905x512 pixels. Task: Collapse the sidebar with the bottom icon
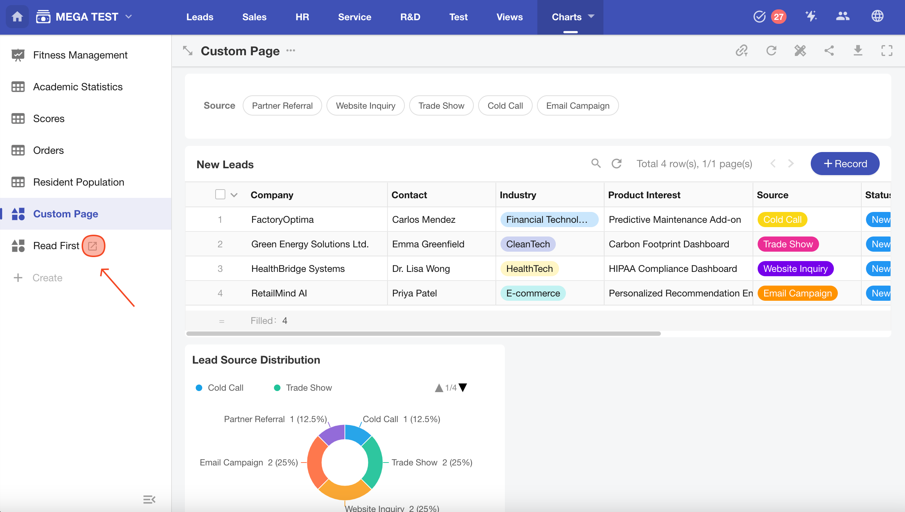[149, 499]
